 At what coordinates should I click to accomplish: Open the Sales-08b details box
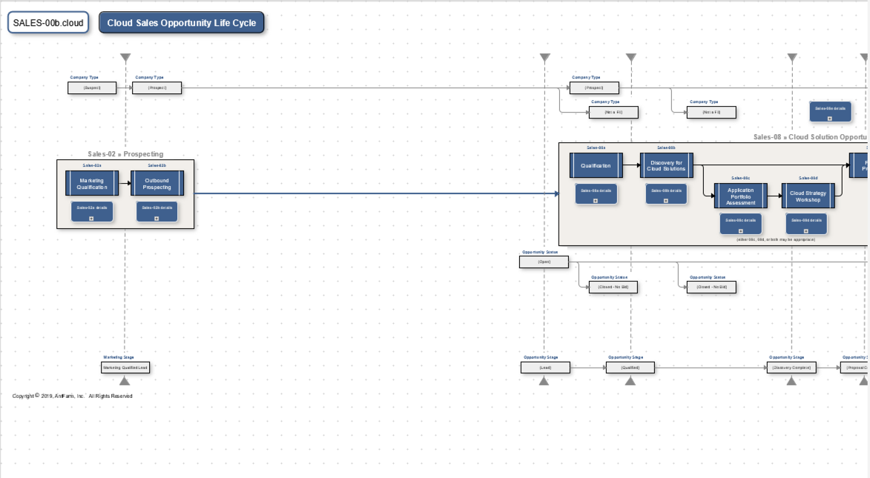pyautogui.click(x=665, y=193)
